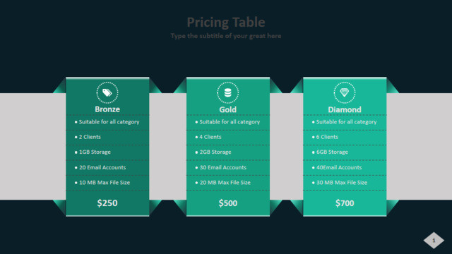Click the Gold plan heading
This screenshot has height=254, width=452.
pos(227,110)
